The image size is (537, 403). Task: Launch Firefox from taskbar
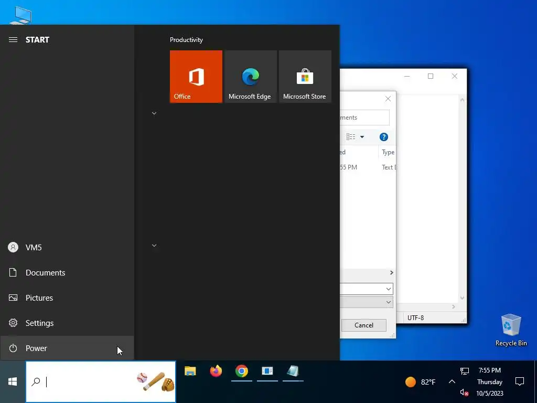coord(216,371)
